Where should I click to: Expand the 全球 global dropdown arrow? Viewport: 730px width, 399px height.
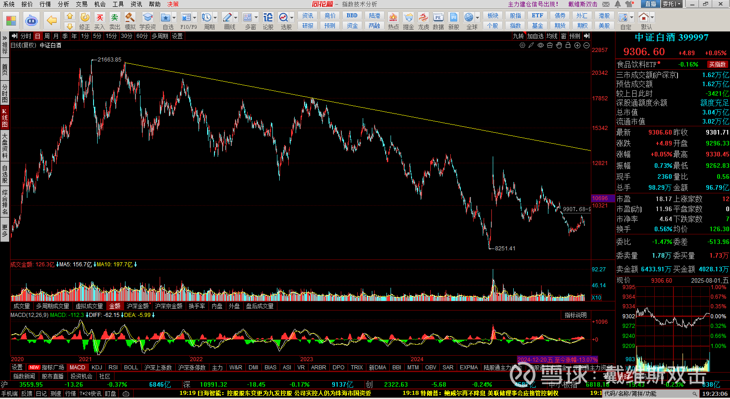tap(478, 17)
